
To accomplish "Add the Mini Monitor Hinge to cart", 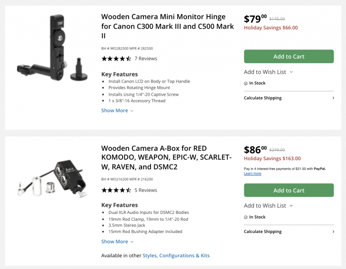I will click(x=288, y=57).
